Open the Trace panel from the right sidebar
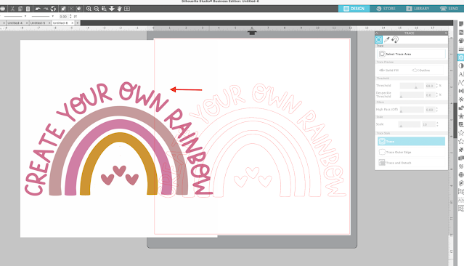Image resolution: width=464 pixels, height=266 pixels. point(461,57)
